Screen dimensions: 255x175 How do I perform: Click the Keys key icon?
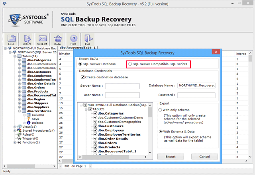29,119
